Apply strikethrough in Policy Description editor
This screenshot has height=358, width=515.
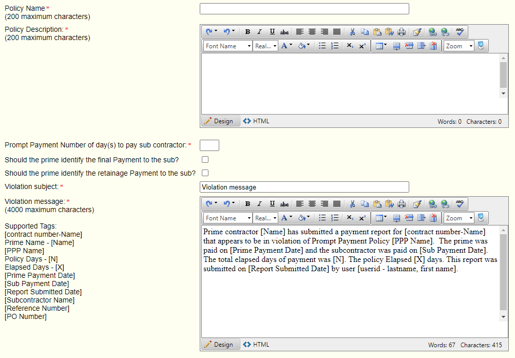tap(284, 32)
